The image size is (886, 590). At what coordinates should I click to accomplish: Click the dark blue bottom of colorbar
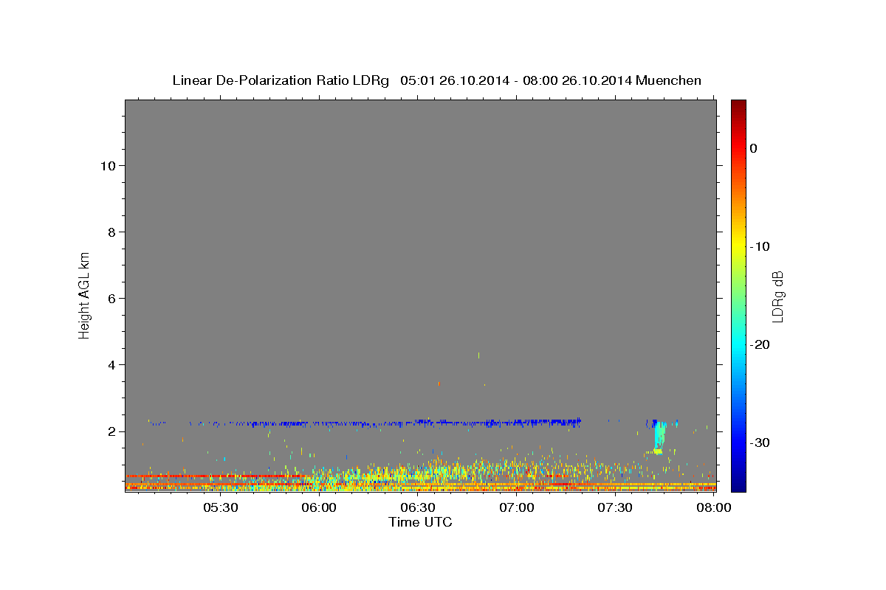tap(738, 486)
